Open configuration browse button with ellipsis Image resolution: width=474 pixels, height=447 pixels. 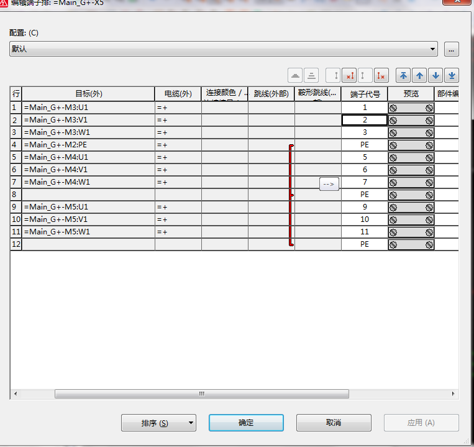(x=452, y=49)
